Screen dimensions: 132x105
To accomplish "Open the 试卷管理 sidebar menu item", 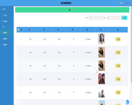I will (7, 33).
